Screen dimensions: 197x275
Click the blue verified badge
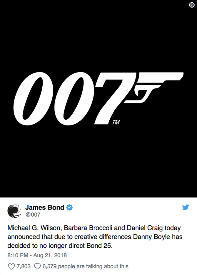(x=69, y=207)
